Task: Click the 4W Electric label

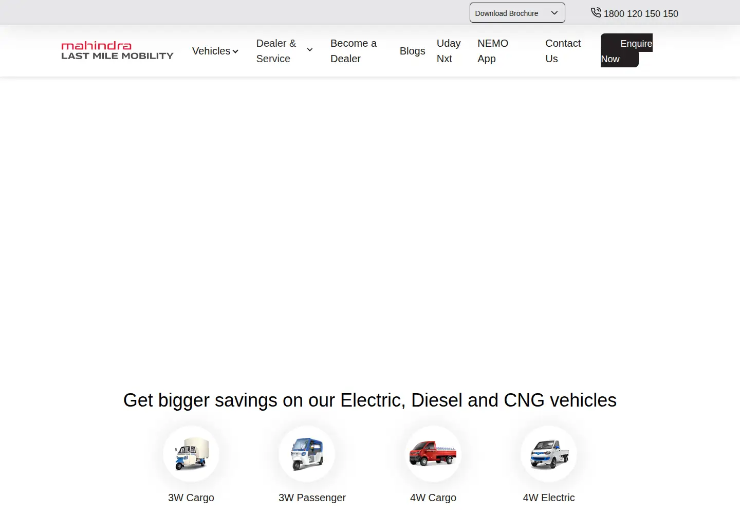Action: pyautogui.click(x=549, y=498)
